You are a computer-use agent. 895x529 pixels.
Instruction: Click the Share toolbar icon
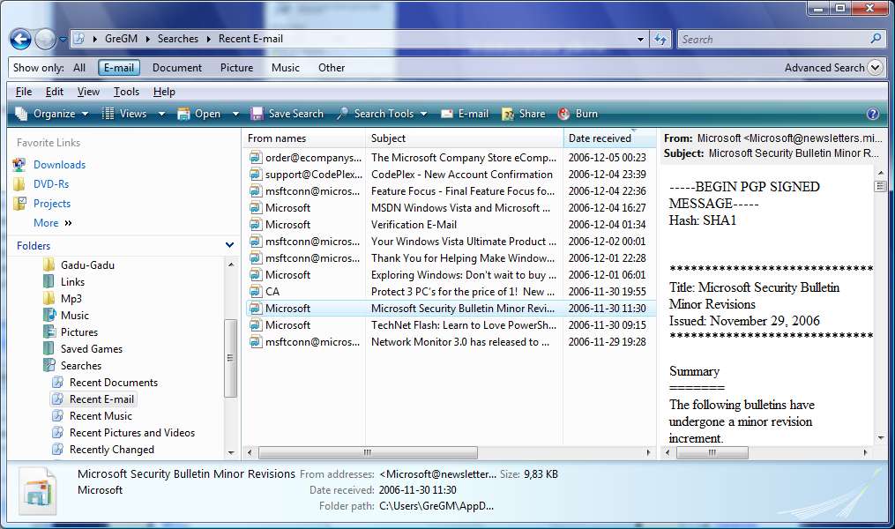[x=507, y=114]
